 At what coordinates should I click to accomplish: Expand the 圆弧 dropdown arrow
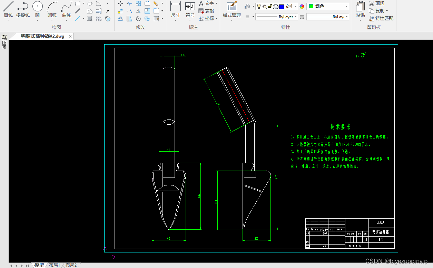tap(52, 20)
